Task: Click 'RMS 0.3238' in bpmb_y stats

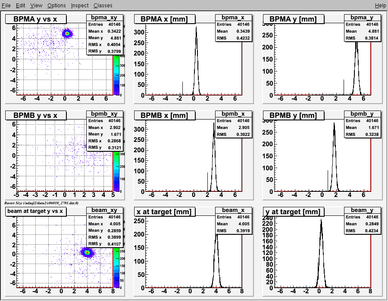Action: pyautogui.click(x=362, y=135)
